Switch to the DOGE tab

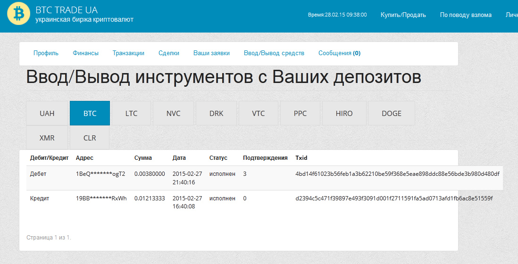coord(392,113)
